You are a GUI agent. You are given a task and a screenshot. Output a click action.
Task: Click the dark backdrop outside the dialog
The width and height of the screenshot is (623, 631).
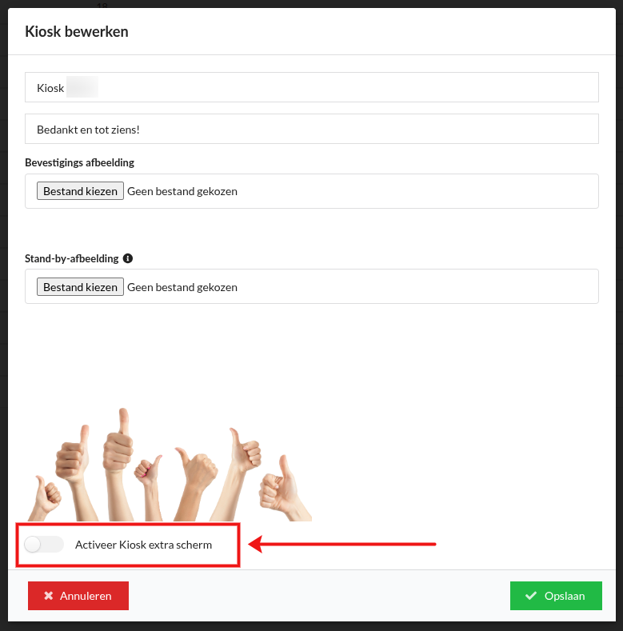pyautogui.click(x=619, y=320)
